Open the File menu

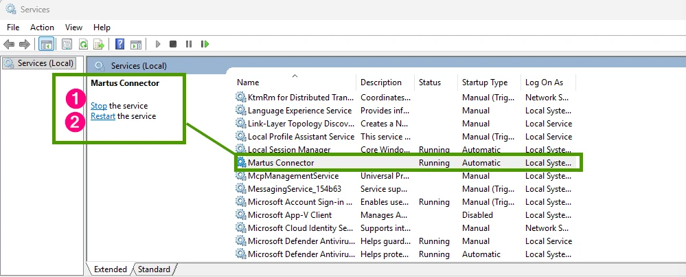(x=13, y=27)
